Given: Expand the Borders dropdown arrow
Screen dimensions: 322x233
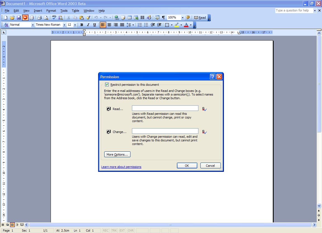Looking at the screenshot, I should [x=171, y=25].
